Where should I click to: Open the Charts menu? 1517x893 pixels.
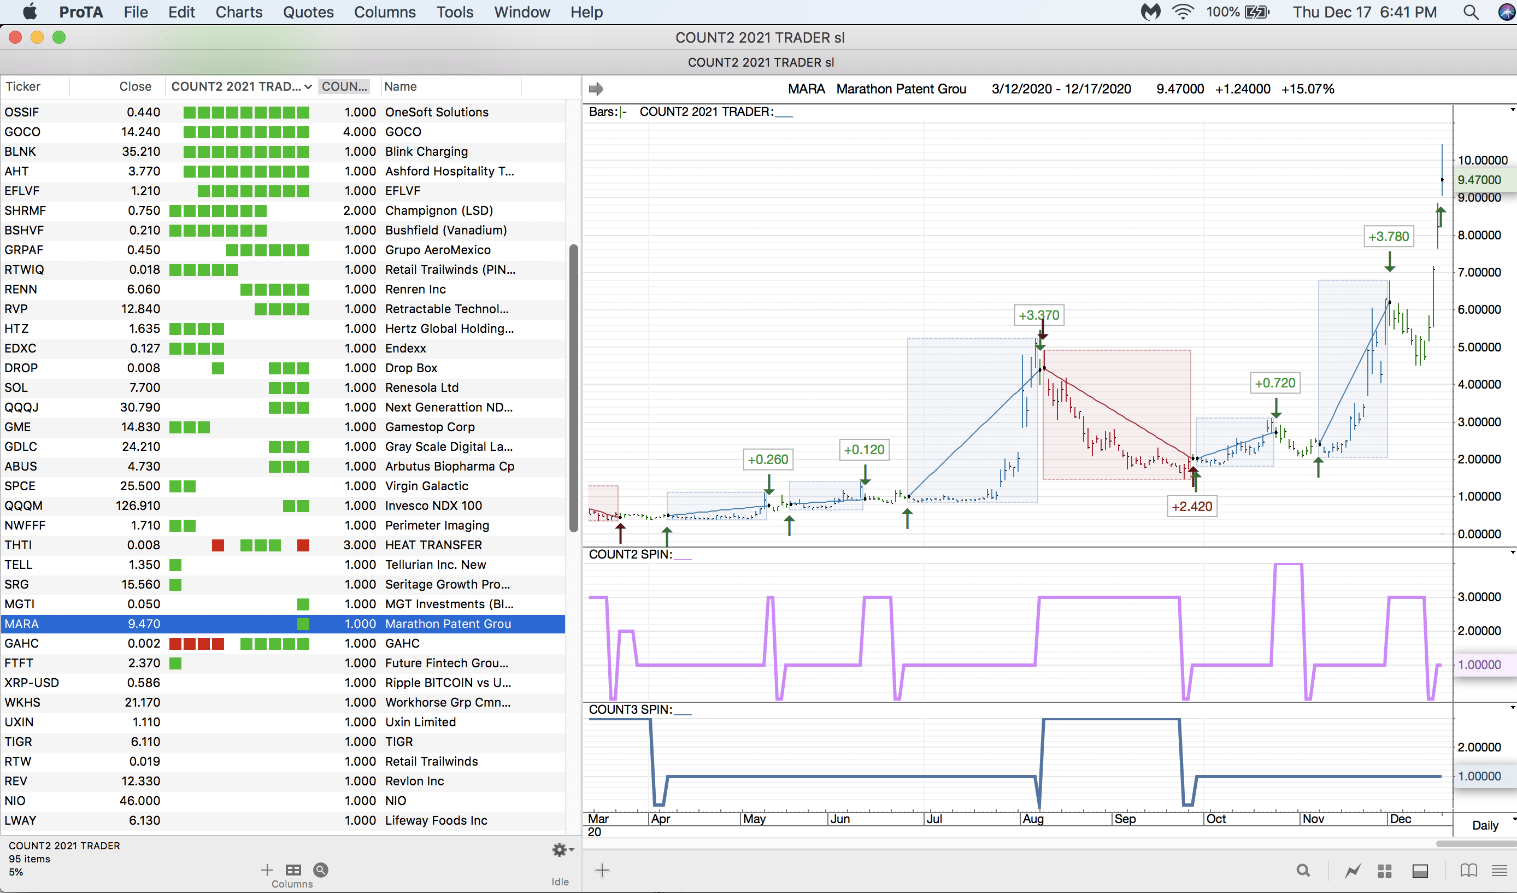(238, 12)
